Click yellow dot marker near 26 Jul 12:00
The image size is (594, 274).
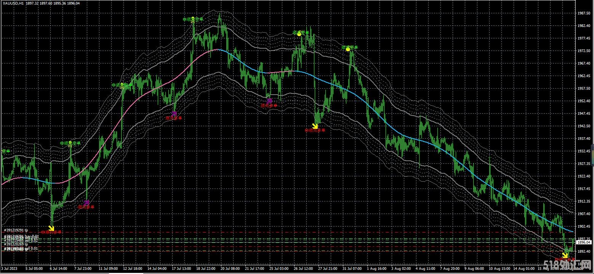299,34
